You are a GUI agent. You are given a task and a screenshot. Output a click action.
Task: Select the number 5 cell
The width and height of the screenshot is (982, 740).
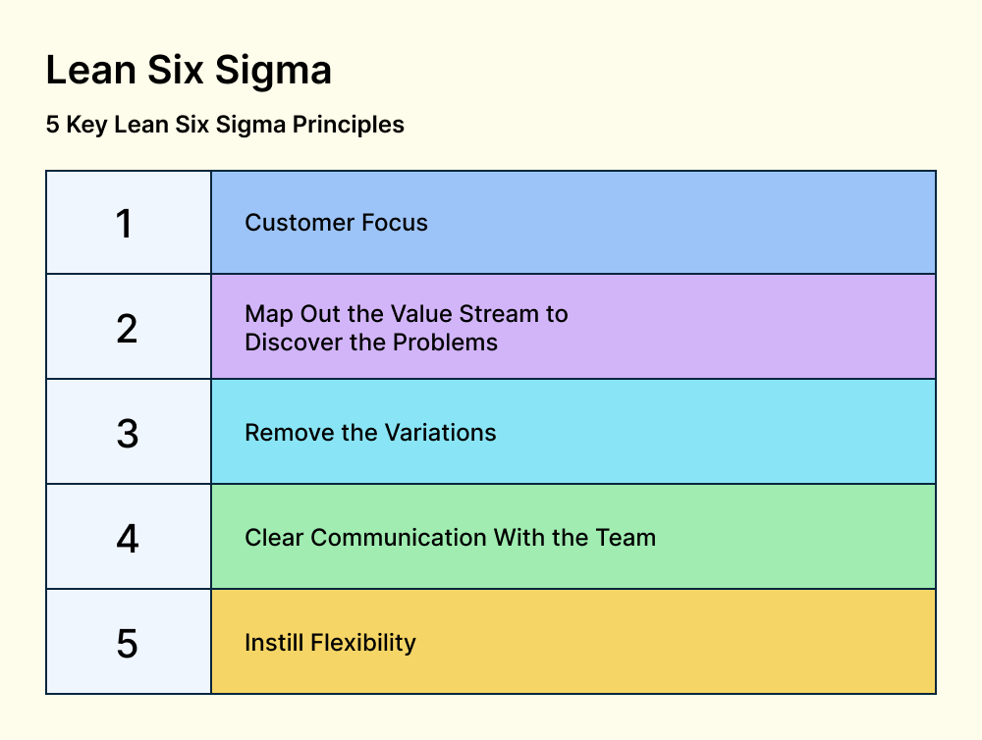128,643
